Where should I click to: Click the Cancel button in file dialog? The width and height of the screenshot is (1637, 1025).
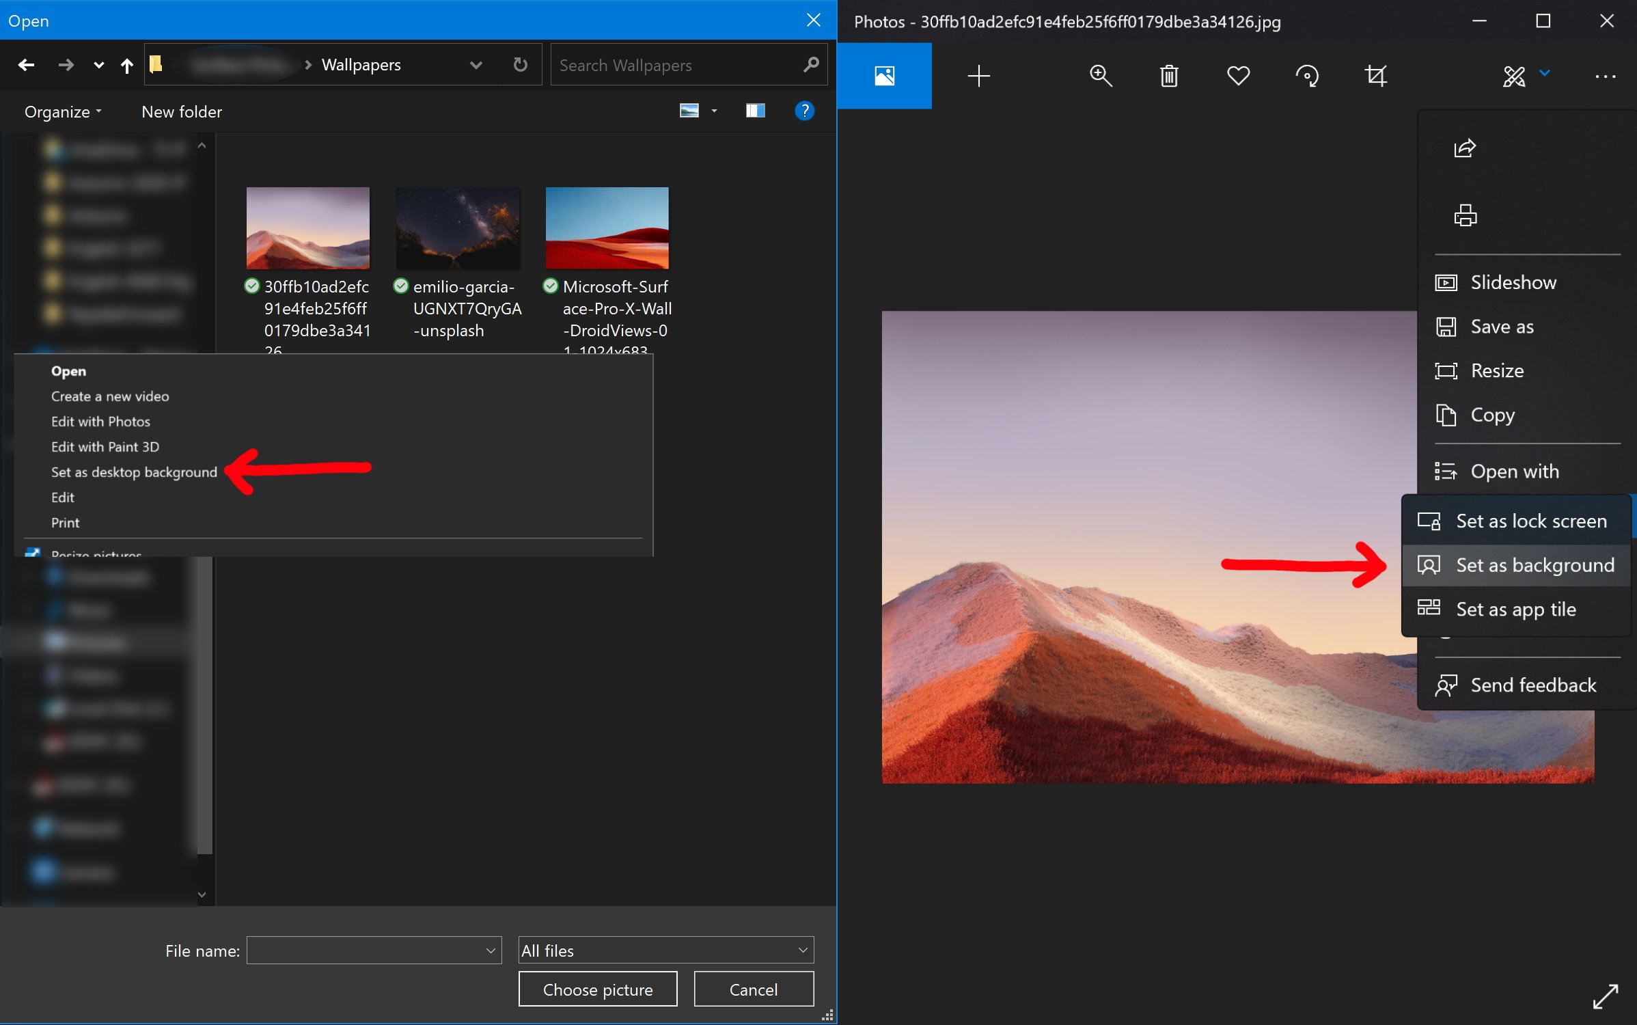click(x=752, y=989)
